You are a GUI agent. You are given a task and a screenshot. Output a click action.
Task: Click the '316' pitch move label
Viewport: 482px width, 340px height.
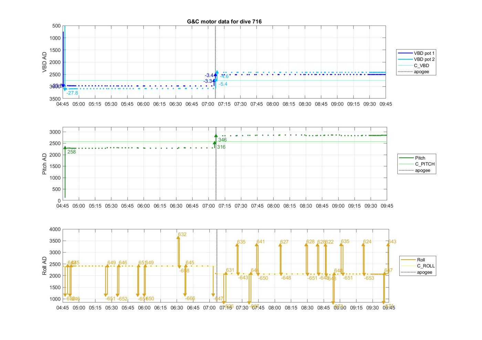tap(221, 147)
